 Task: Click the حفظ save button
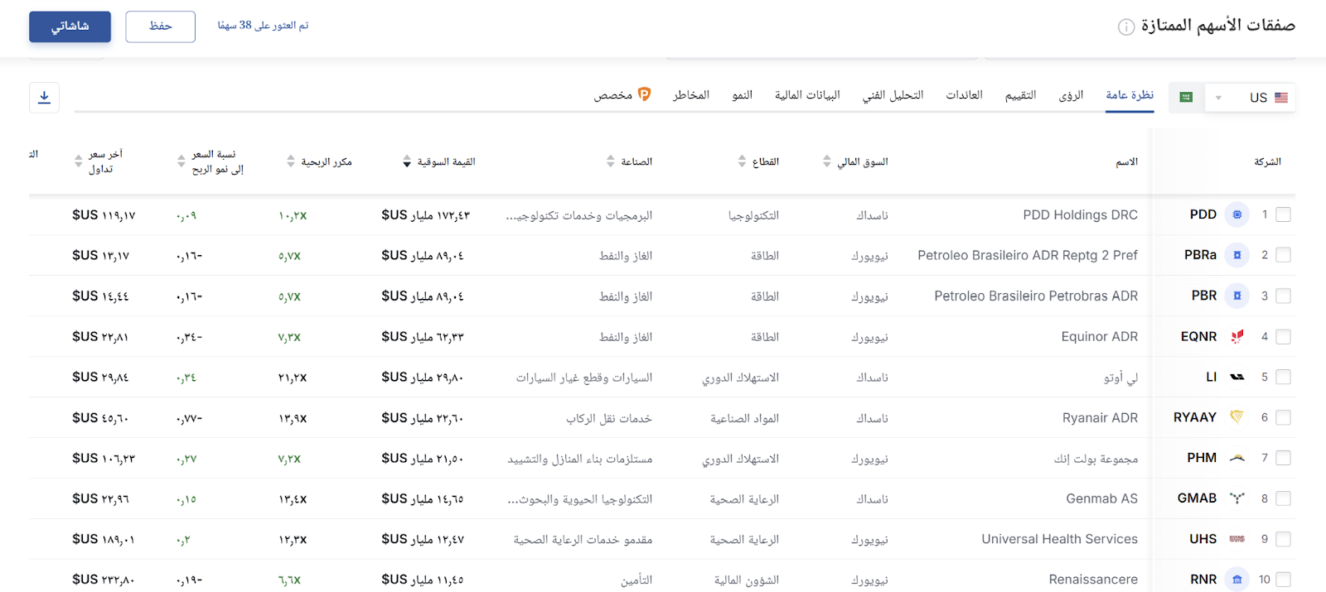click(161, 26)
